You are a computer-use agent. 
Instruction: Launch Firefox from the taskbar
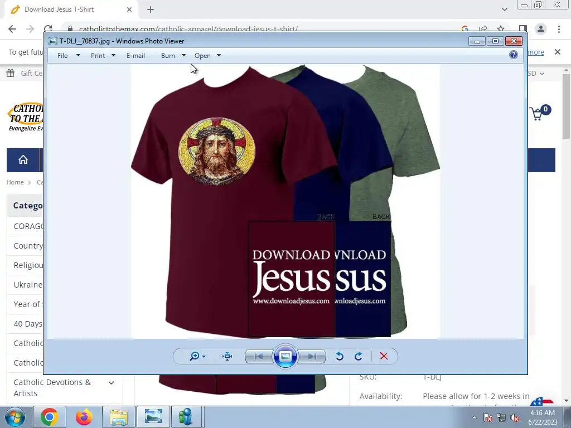coord(84,417)
